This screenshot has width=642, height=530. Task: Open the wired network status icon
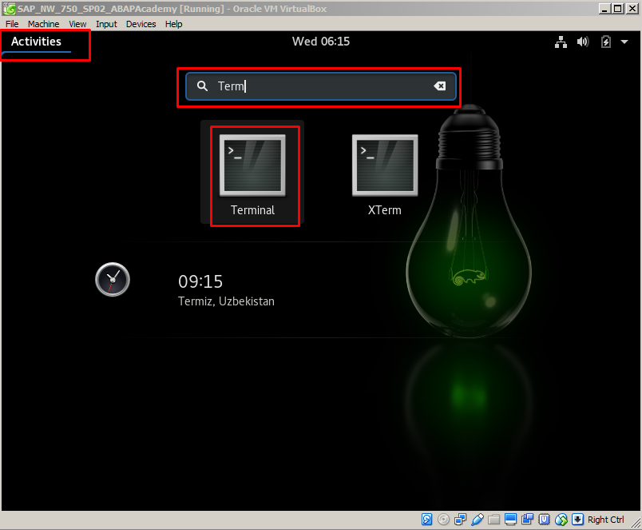[x=561, y=42]
